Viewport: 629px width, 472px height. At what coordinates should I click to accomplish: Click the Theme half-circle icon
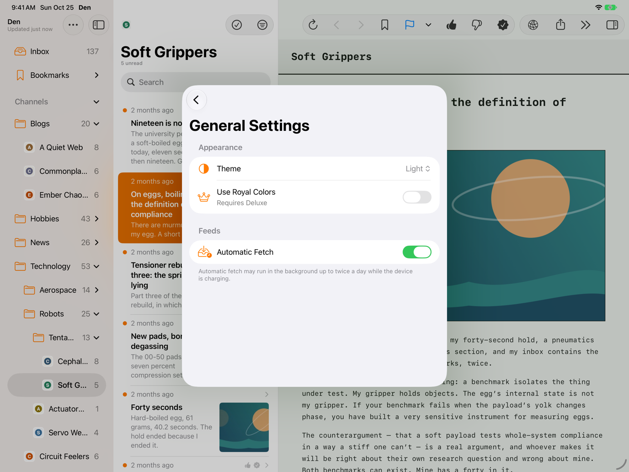coord(204,169)
